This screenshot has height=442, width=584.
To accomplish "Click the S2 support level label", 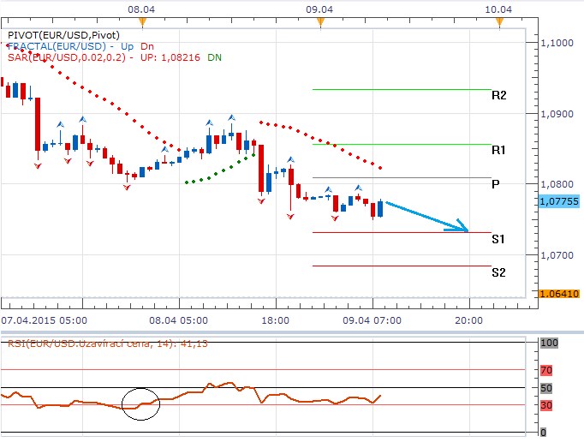I will click(498, 272).
